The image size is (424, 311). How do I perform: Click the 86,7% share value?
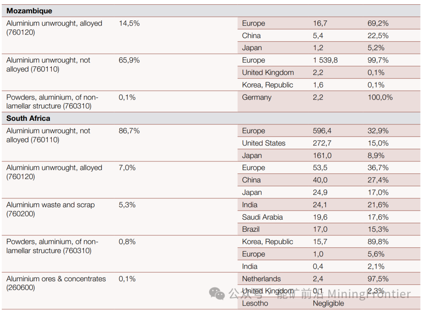129,131
